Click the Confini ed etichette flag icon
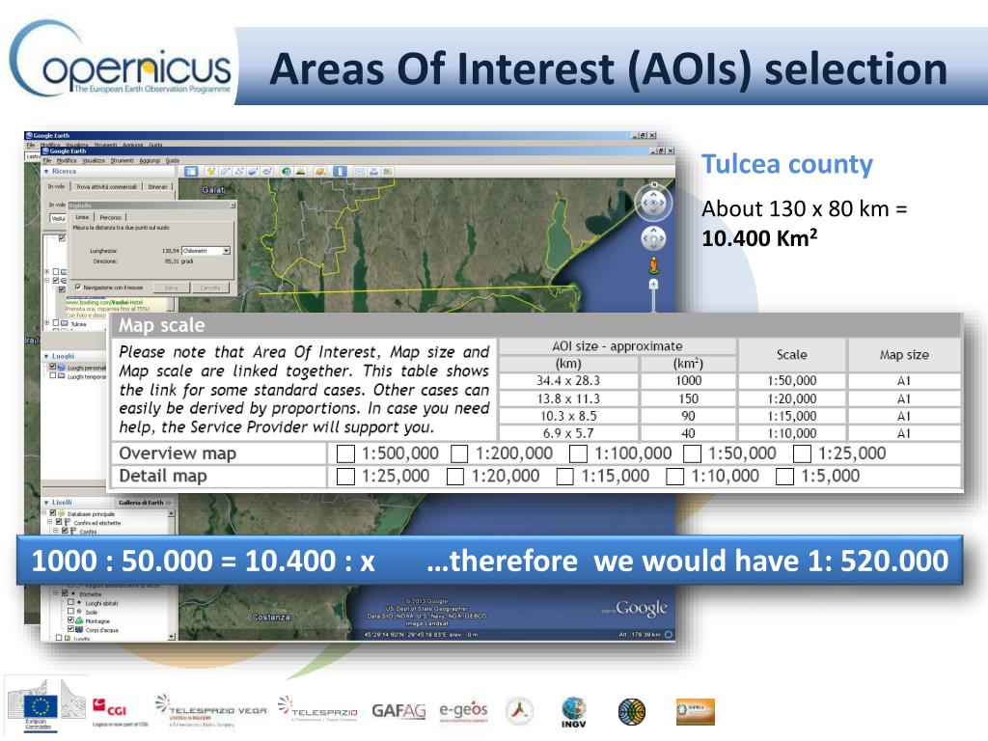 (68, 522)
